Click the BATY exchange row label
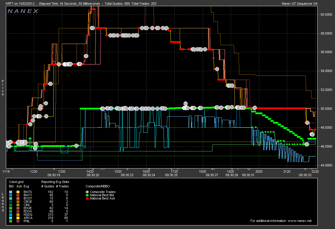The height and width of the screenshot is (229, 335). [27, 195]
